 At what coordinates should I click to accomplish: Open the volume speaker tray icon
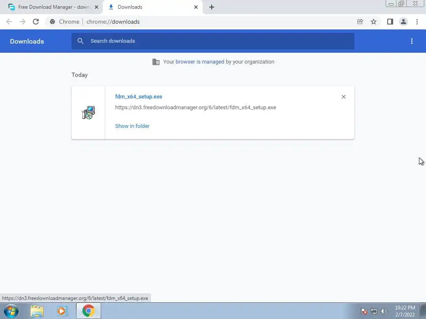[x=384, y=311]
